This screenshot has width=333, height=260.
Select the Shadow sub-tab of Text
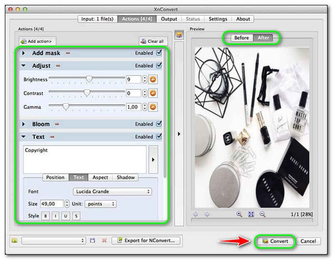[126, 177]
